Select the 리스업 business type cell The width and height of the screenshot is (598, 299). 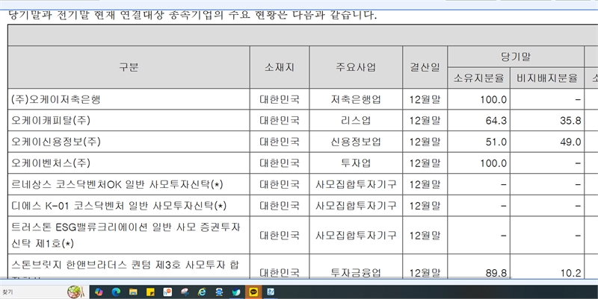coord(355,120)
